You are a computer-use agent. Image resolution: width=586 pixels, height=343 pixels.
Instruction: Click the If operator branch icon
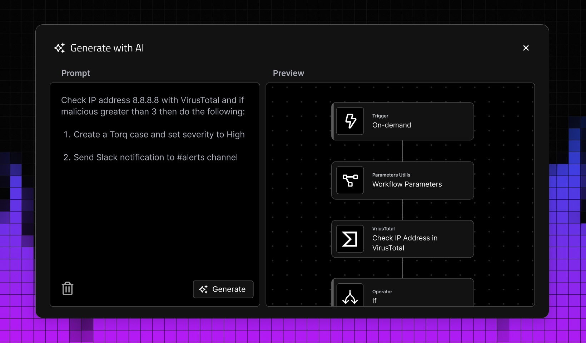pyautogui.click(x=350, y=296)
